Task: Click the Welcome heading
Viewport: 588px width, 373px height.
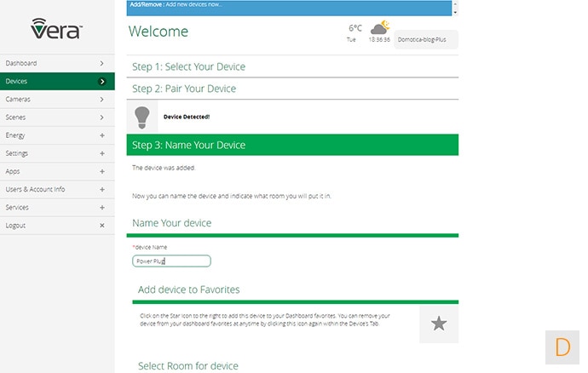Action: (x=159, y=32)
